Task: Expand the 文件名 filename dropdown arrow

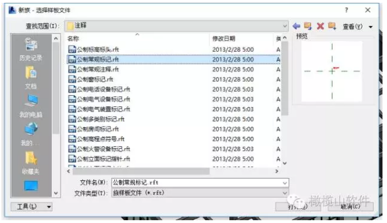Action: 285,183
